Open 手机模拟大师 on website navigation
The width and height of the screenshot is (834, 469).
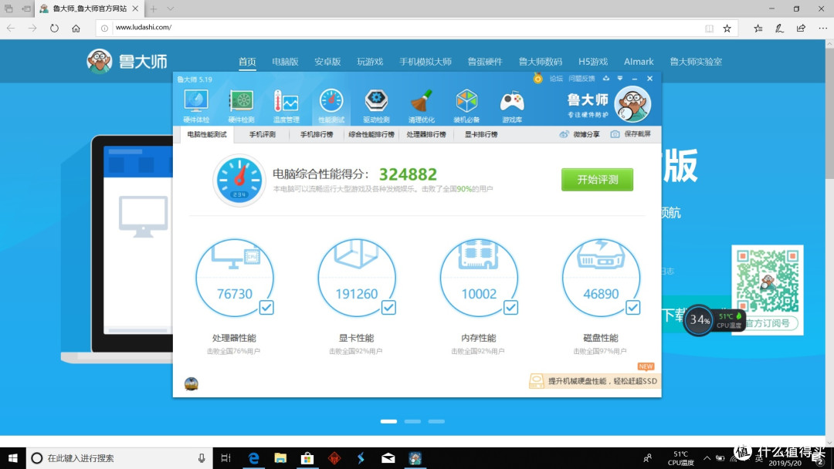tap(425, 62)
